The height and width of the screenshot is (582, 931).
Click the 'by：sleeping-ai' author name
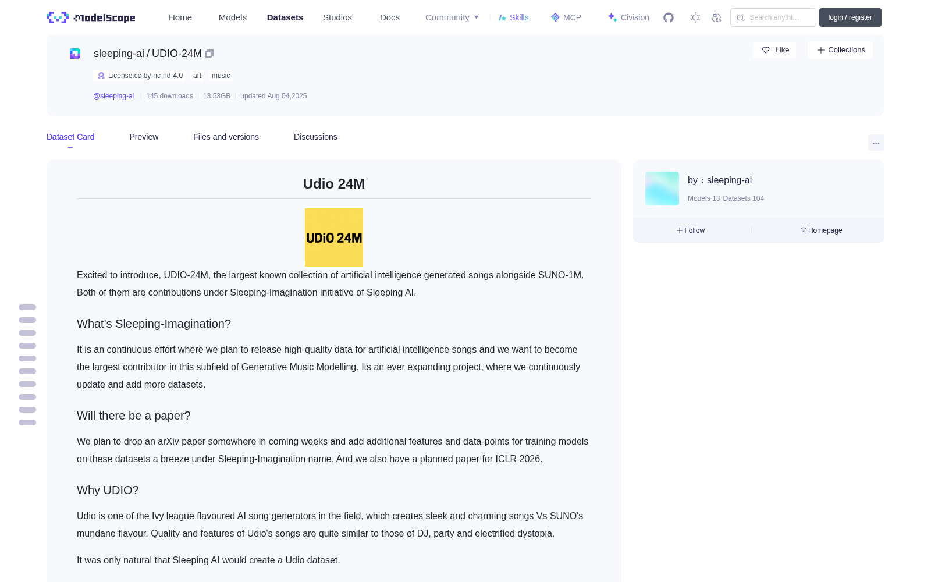[720, 180]
